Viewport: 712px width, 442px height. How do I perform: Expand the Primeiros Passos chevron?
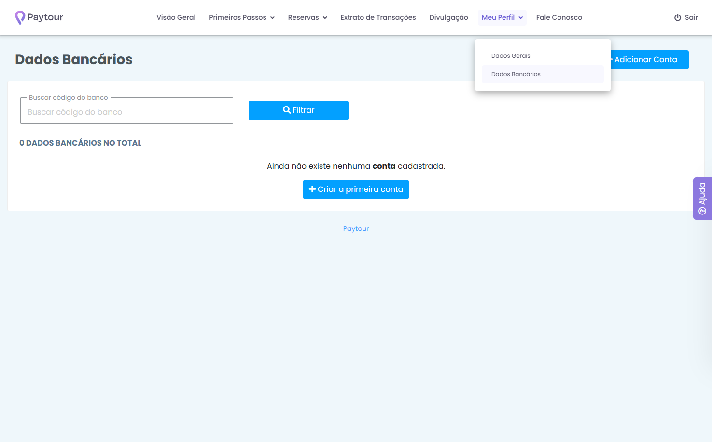(272, 18)
